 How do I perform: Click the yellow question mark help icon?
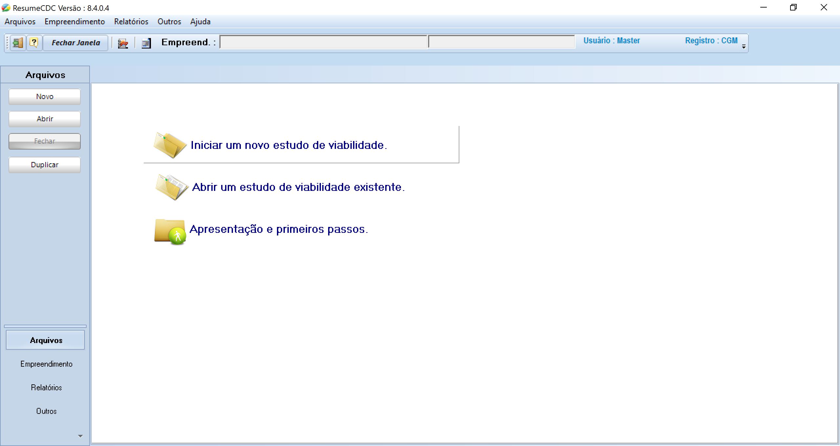[34, 43]
